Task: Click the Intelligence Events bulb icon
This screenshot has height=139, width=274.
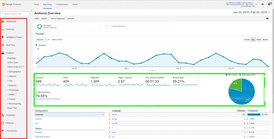Action: click(2, 37)
